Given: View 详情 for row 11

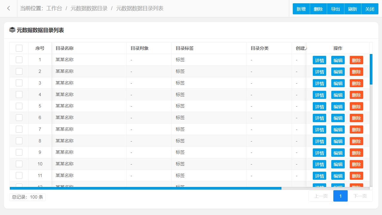Looking at the screenshot, I should [x=319, y=176].
